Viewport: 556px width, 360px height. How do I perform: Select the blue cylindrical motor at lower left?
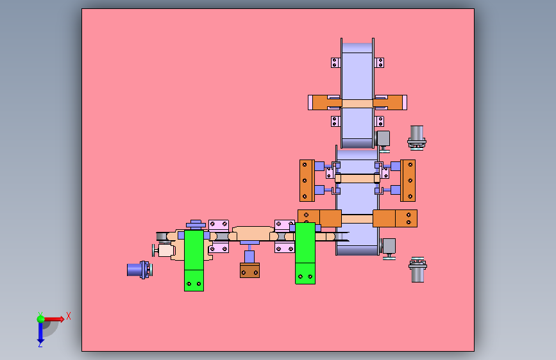coord(140,270)
